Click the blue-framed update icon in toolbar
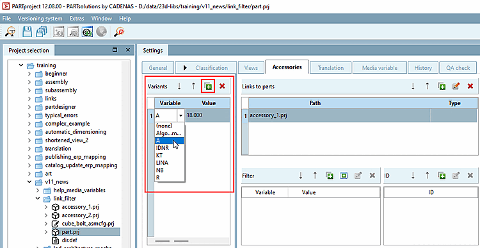Viewport: 480px width, 248px height. click(x=87, y=31)
